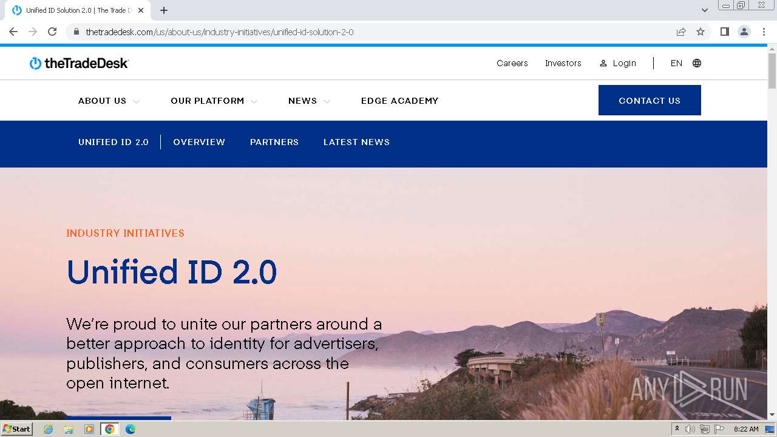The height and width of the screenshot is (437, 777).
Task: Toggle the browser side panel
Action: click(x=725, y=32)
